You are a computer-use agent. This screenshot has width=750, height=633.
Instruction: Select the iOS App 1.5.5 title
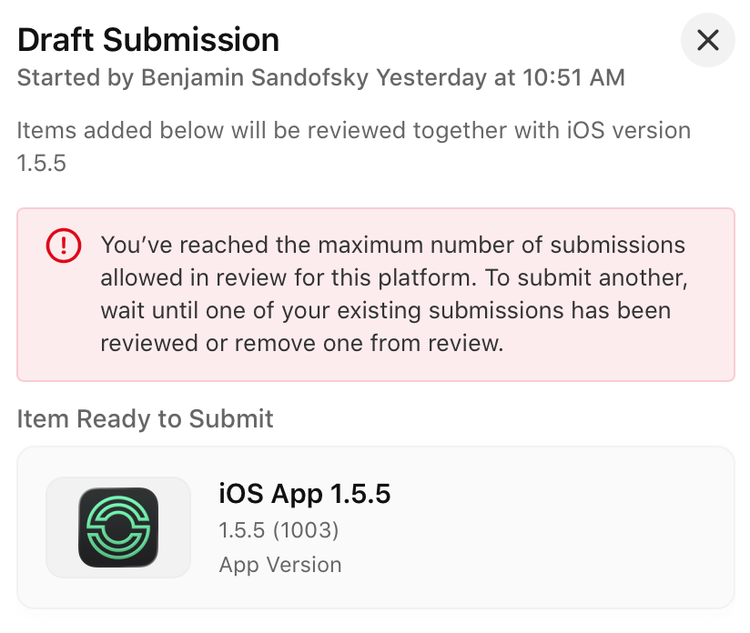304,494
